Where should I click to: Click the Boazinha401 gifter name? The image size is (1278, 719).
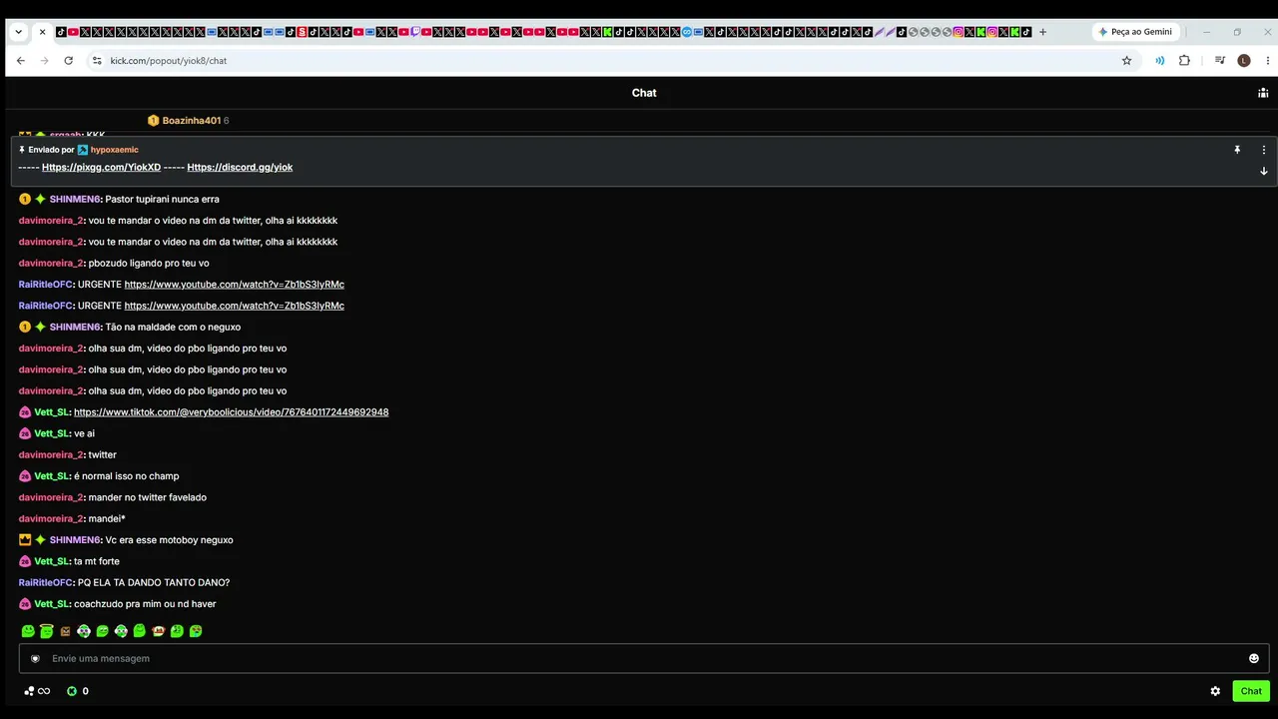click(x=192, y=121)
